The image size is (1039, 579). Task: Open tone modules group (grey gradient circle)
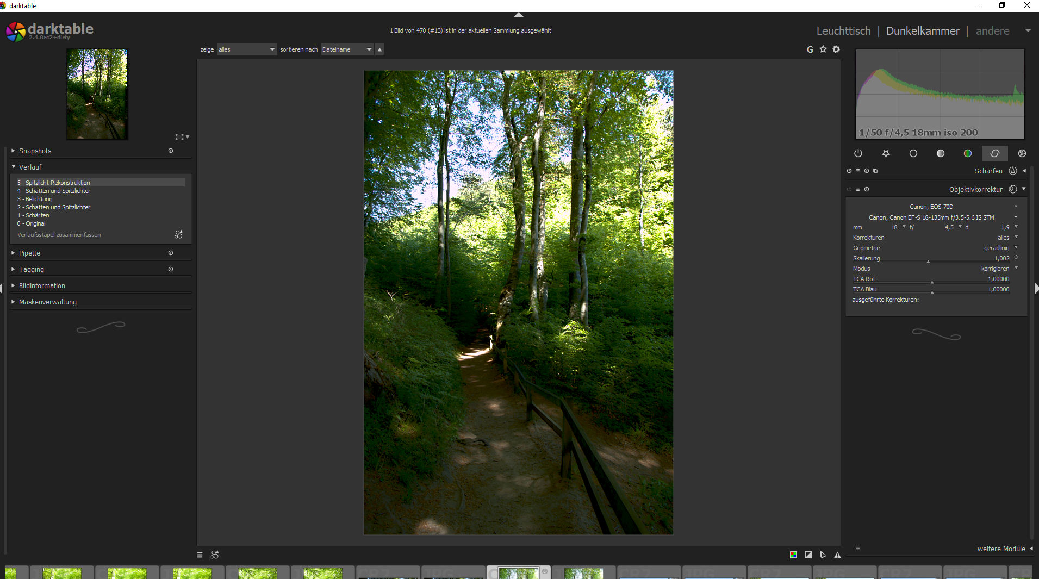[940, 153]
